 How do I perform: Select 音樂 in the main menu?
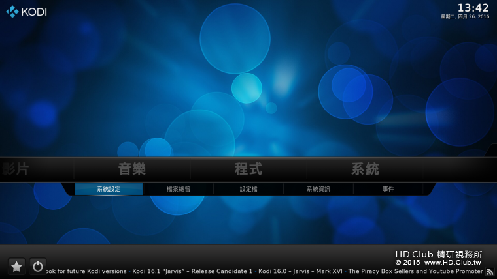click(x=132, y=169)
